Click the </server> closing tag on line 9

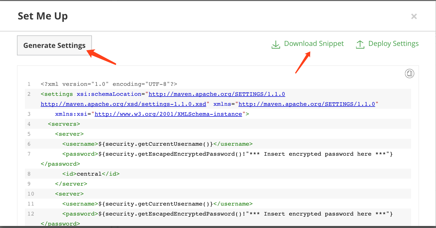[71, 184]
